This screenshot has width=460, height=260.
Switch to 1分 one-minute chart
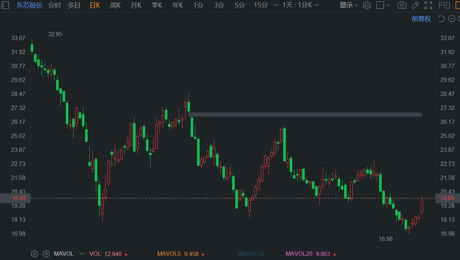(198, 5)
